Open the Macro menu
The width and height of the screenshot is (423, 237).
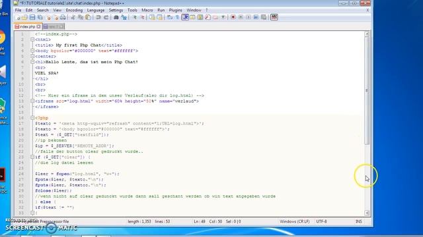coord(147,11)
